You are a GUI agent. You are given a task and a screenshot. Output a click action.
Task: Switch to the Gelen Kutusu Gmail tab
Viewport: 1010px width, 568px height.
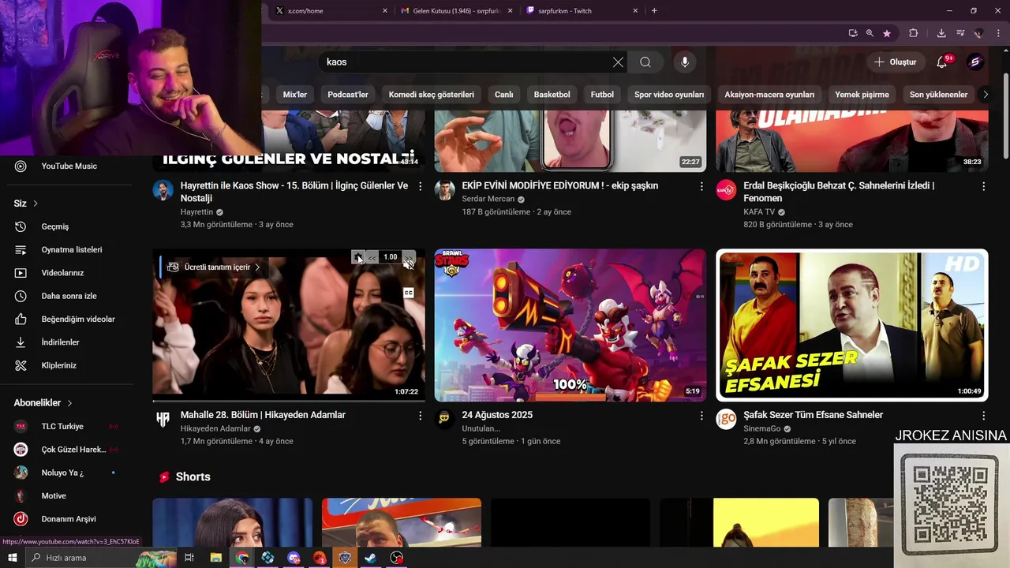457,11
